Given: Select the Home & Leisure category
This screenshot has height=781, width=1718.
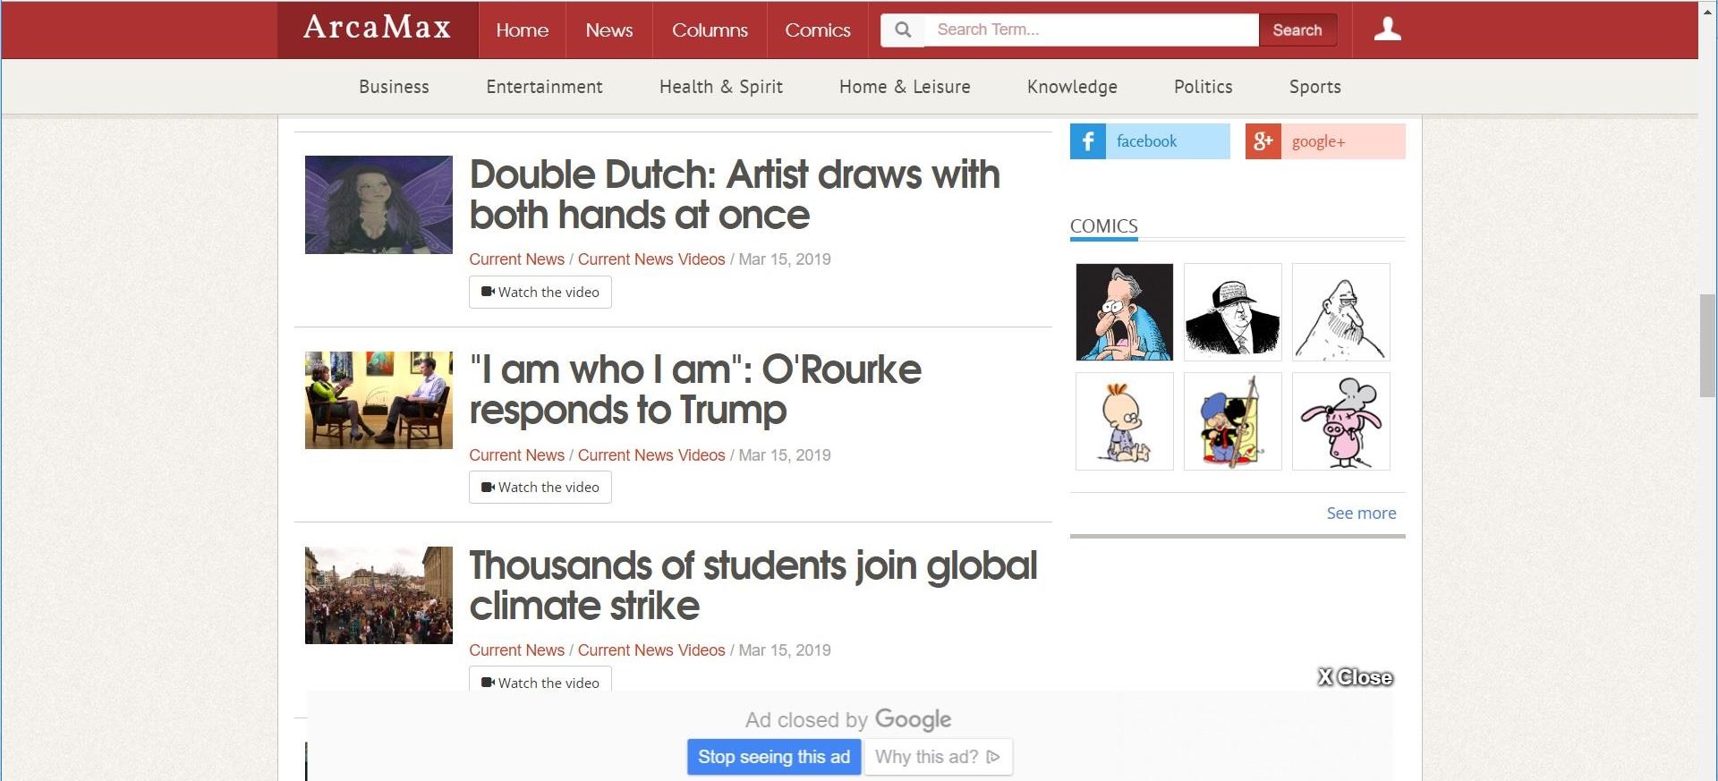Looking at the screenshot, I should tap(905, 87).
